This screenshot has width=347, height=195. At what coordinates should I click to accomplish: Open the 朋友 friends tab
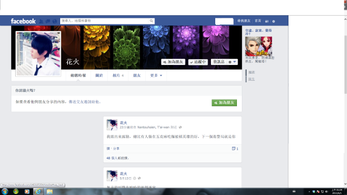(x=137, y=75)
